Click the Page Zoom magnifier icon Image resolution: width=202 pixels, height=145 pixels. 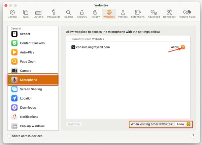pos(14,62)
